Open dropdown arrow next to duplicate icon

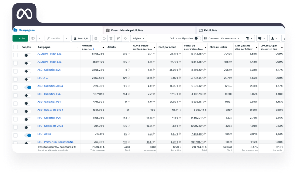[x=40, y=38]
